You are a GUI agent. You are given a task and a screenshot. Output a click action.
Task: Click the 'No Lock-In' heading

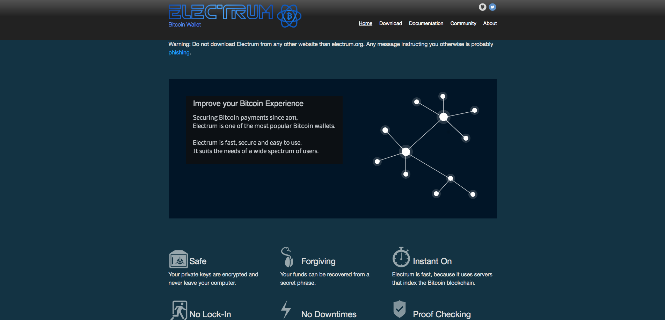point(210,314)
